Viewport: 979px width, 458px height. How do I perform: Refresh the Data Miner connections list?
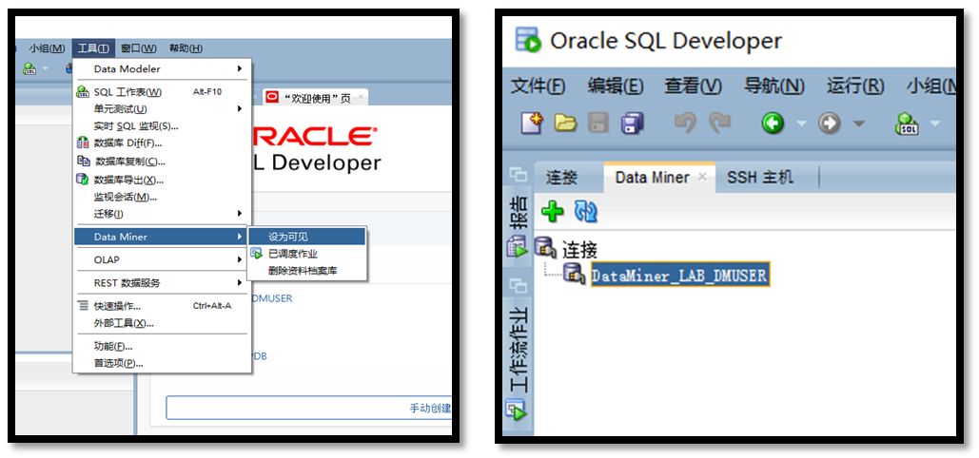point(586,212)
